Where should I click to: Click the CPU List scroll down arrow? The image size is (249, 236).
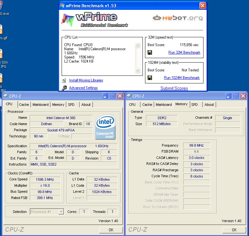138,70
